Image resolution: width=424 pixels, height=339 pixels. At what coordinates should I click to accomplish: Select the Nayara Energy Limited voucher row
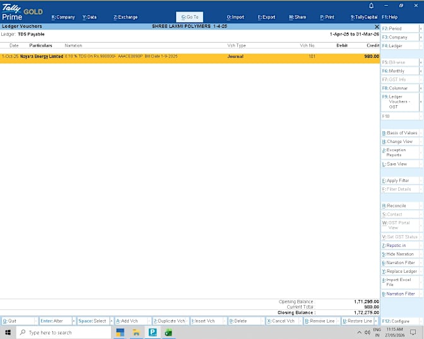189,59
